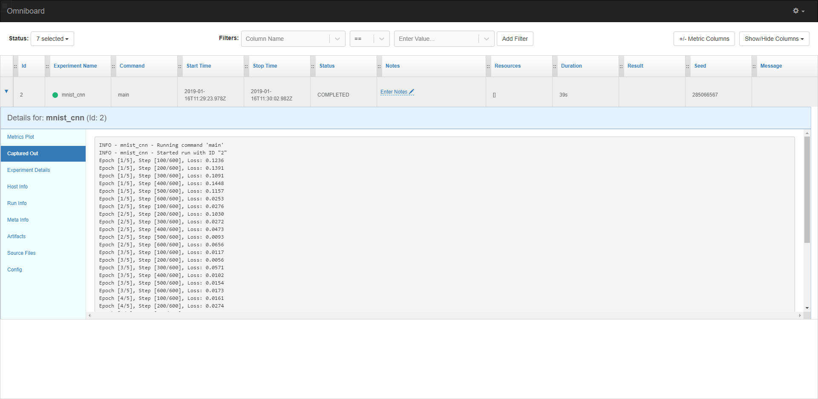Click the seed value 285066567
The image size is (818, 399).
[705, 95]
